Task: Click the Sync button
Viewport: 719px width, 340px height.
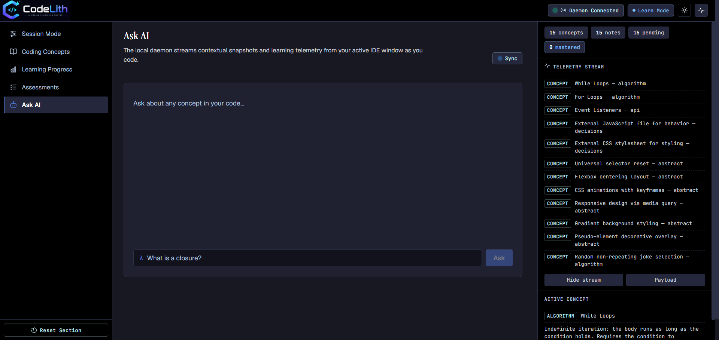Action: click(507, 58)
